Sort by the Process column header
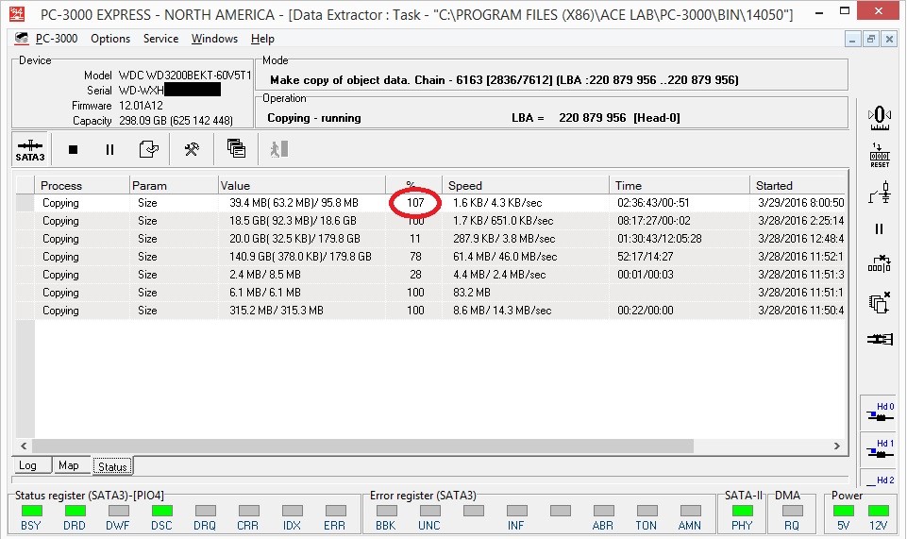Image resolution: width=907 pixels, height=539 pixels. click(81, 186)
